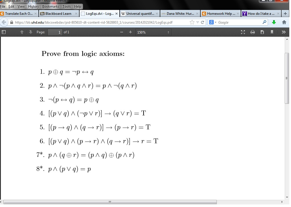
Task: Open the Bookmarks menu
Action: (50, 6)
